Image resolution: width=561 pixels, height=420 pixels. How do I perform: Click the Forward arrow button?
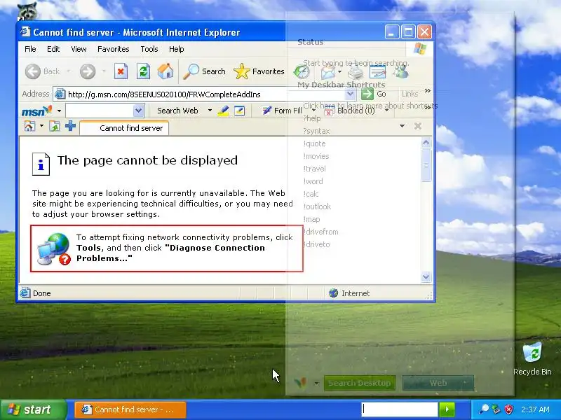(88, 71)
